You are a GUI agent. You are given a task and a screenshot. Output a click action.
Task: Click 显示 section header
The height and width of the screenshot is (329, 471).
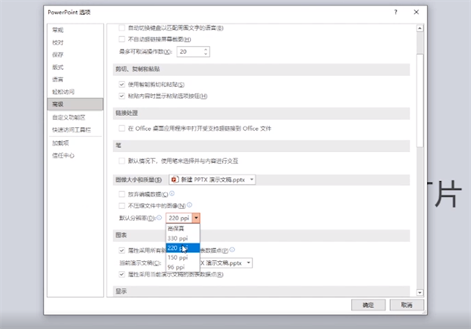click(x=261, y=291)
